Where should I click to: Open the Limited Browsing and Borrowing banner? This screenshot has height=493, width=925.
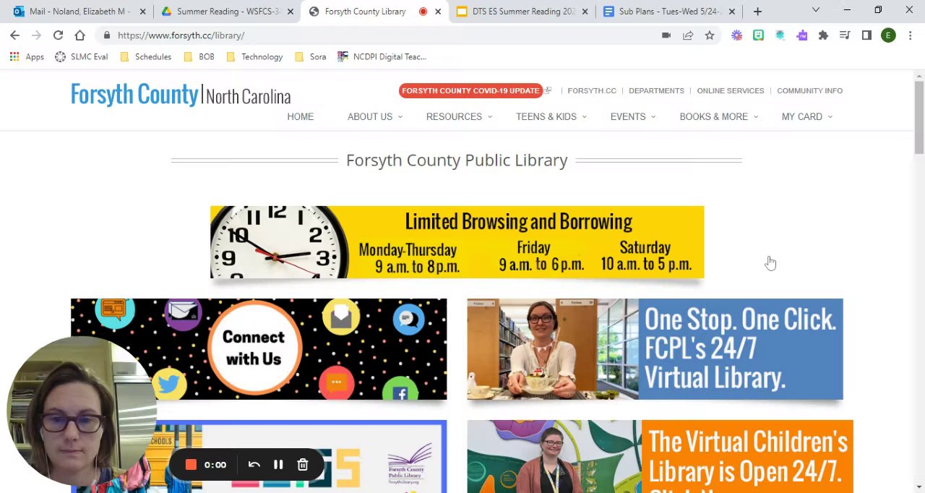[457, 242]
